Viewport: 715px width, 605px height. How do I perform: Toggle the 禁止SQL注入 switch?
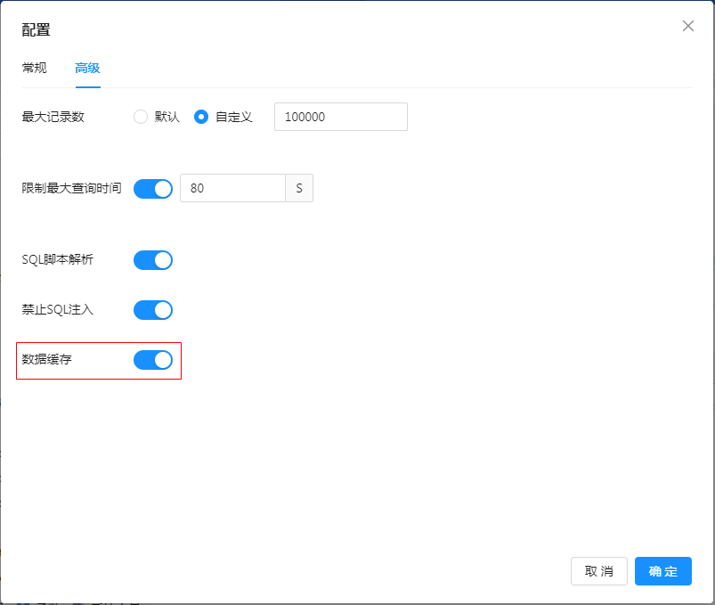pos(153,310)
